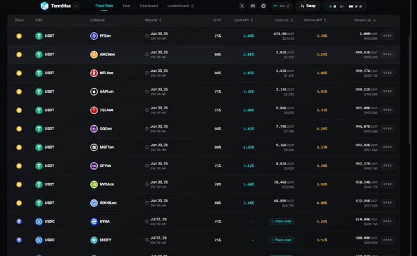Click the Ethereum chain icon in bEQTY row
Screen dimensions: 417x256
pos(19,240)
